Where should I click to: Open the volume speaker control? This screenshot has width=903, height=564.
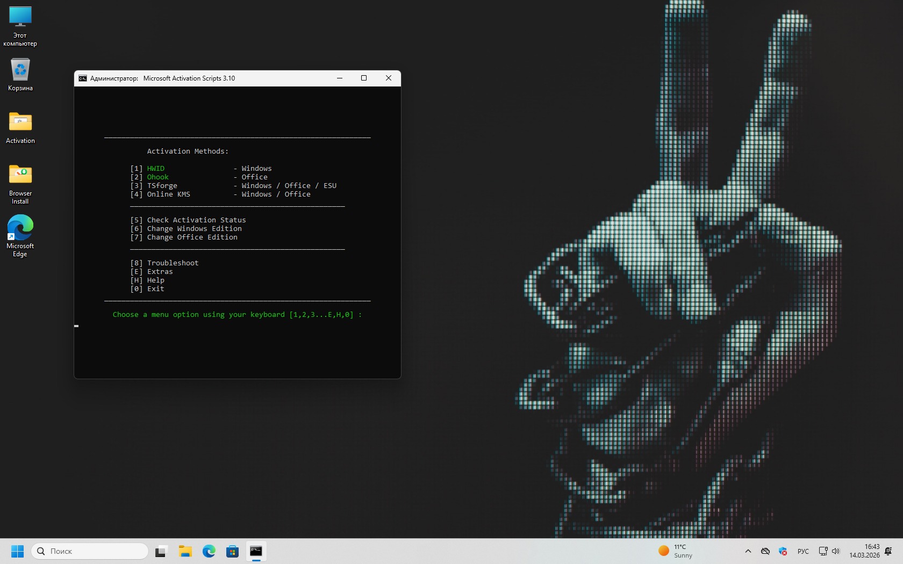(836, 551)
